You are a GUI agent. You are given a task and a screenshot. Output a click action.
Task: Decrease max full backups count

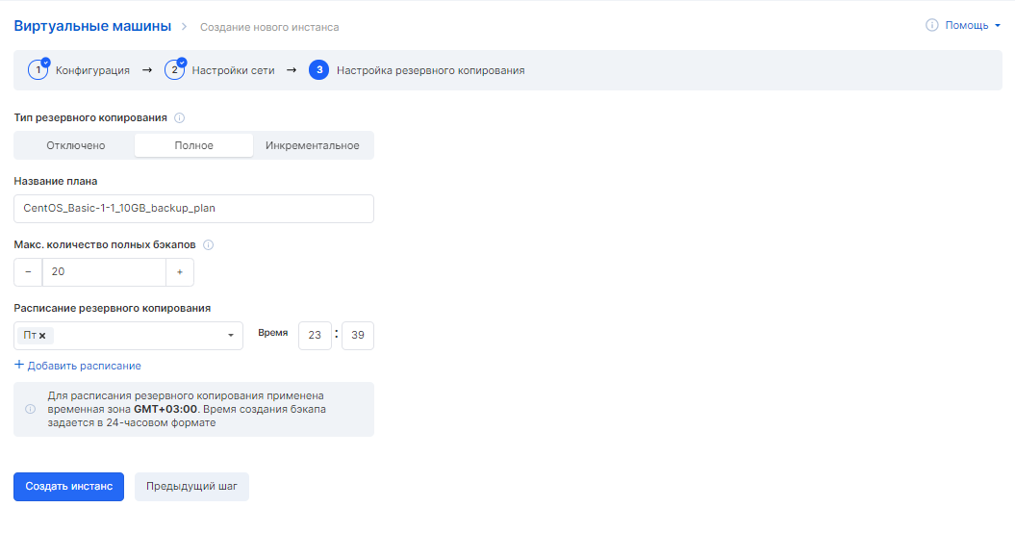(28, 272)
